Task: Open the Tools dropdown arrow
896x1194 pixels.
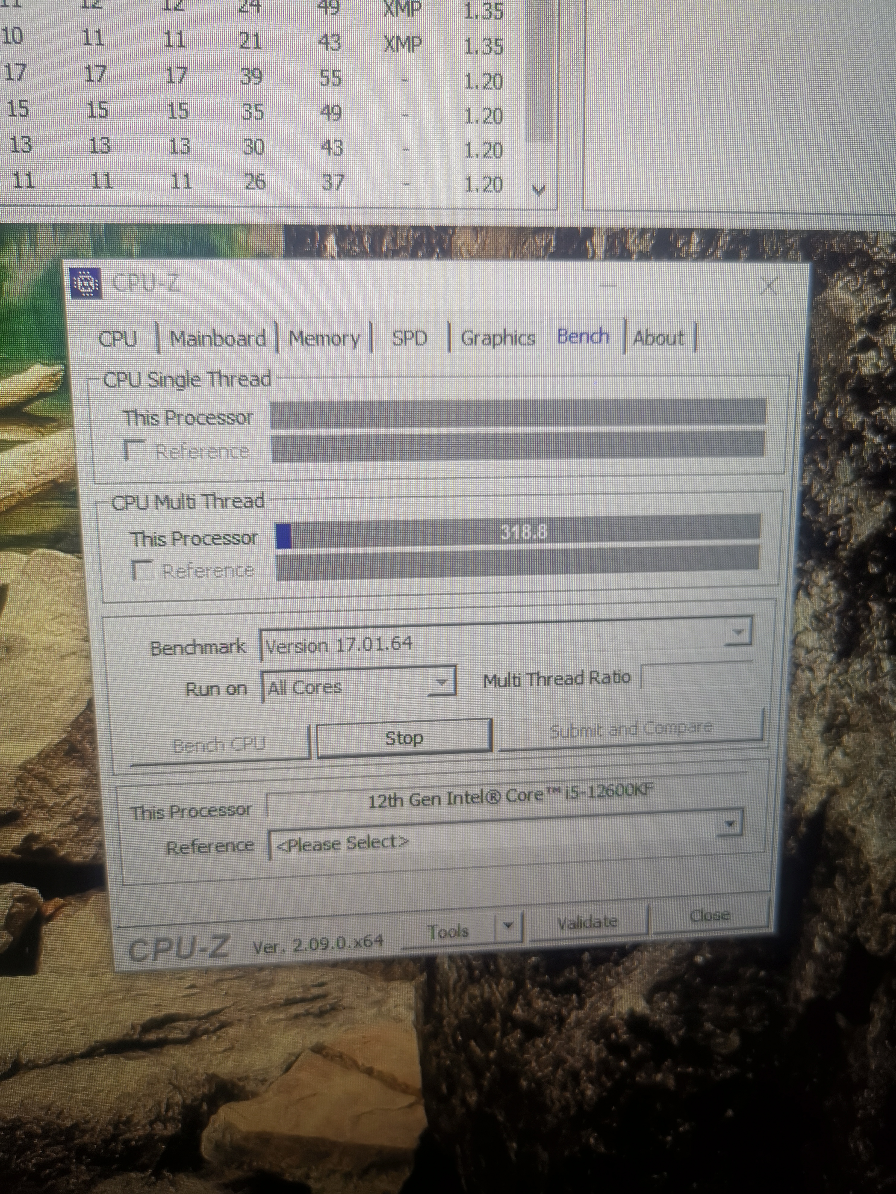Action: tap(508, 925)
